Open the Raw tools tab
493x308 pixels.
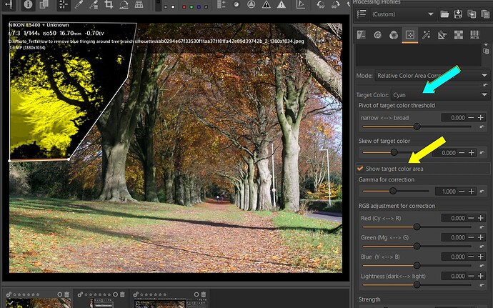pyautogui.click(x=459, y=35)
